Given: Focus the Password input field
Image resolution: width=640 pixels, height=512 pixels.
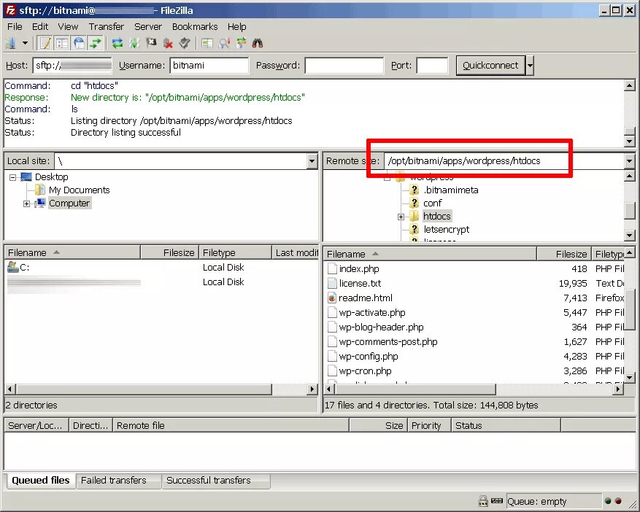Looking at the screenshot, I should click(x=344, y=65).
